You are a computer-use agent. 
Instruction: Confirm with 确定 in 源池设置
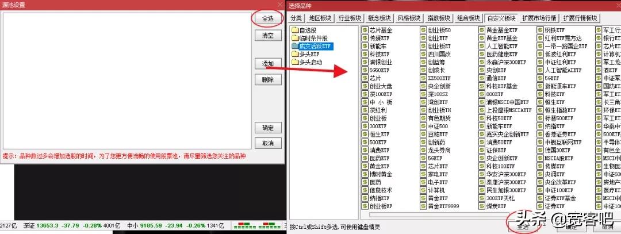268,128
